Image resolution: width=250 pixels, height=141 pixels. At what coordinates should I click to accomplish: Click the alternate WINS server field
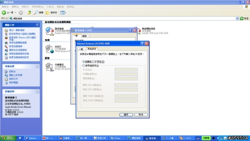point(126,100)
